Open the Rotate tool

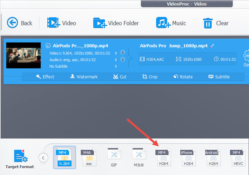point(183,77)
